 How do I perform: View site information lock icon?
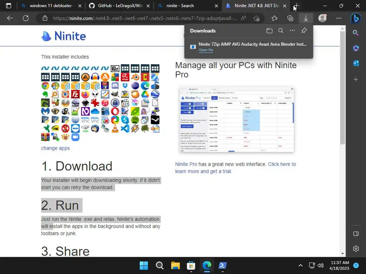(x=45, y=18)
